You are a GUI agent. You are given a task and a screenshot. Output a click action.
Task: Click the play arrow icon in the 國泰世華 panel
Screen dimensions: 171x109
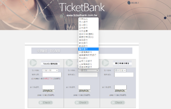pos(105,63)
